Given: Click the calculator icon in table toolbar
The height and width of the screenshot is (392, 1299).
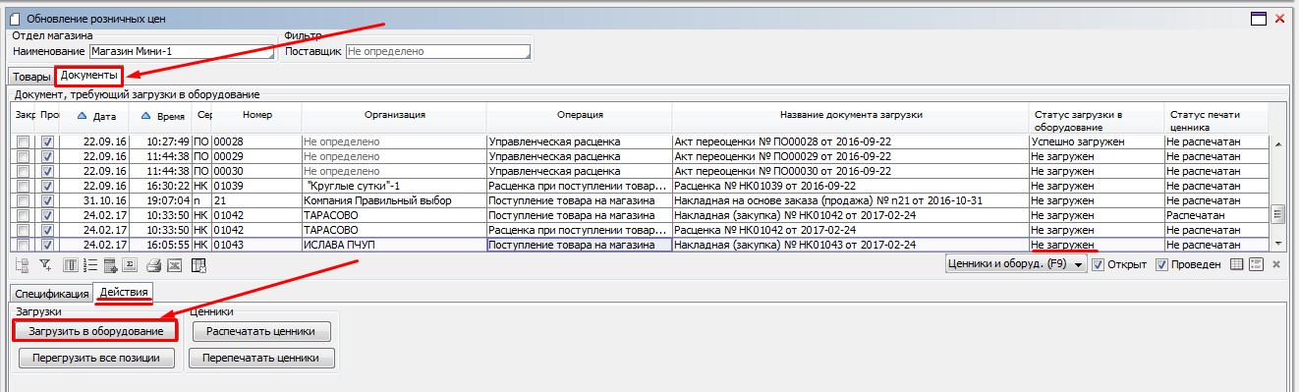Looking at the screenshot, I should (111, 265).
